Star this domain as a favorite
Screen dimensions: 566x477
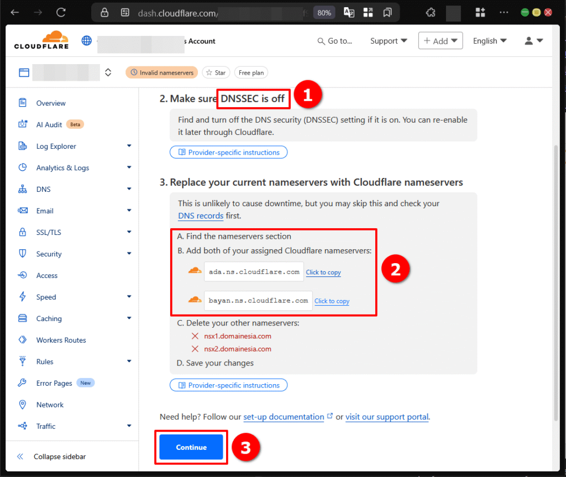tap(216, 72)
